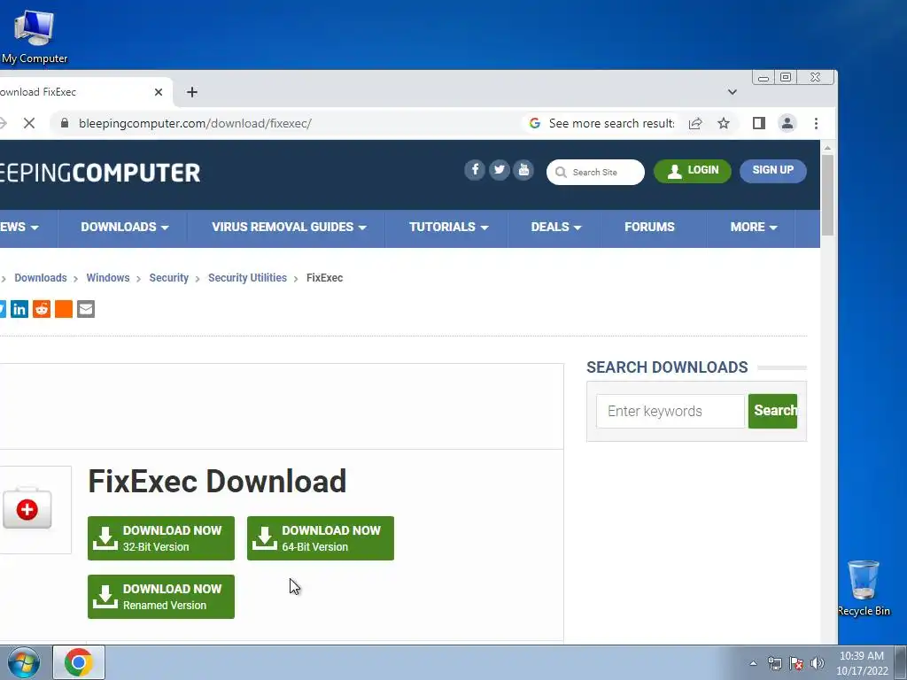The width and height of the screenshot is (907, 680).
Task: Click the page vertical scrollbar thumb
Action: [828, 195]
